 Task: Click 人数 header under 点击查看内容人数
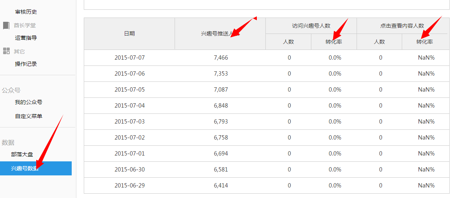click(x=379, y=42)
